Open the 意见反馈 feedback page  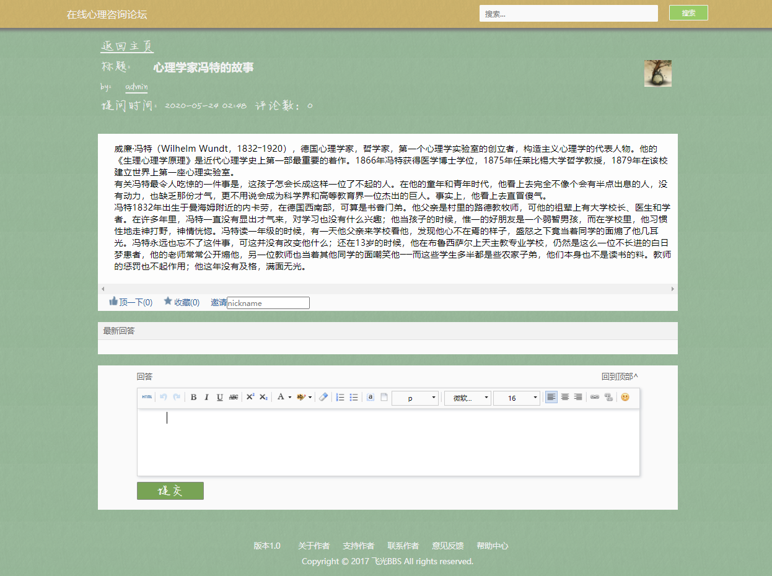pos(448,546)
